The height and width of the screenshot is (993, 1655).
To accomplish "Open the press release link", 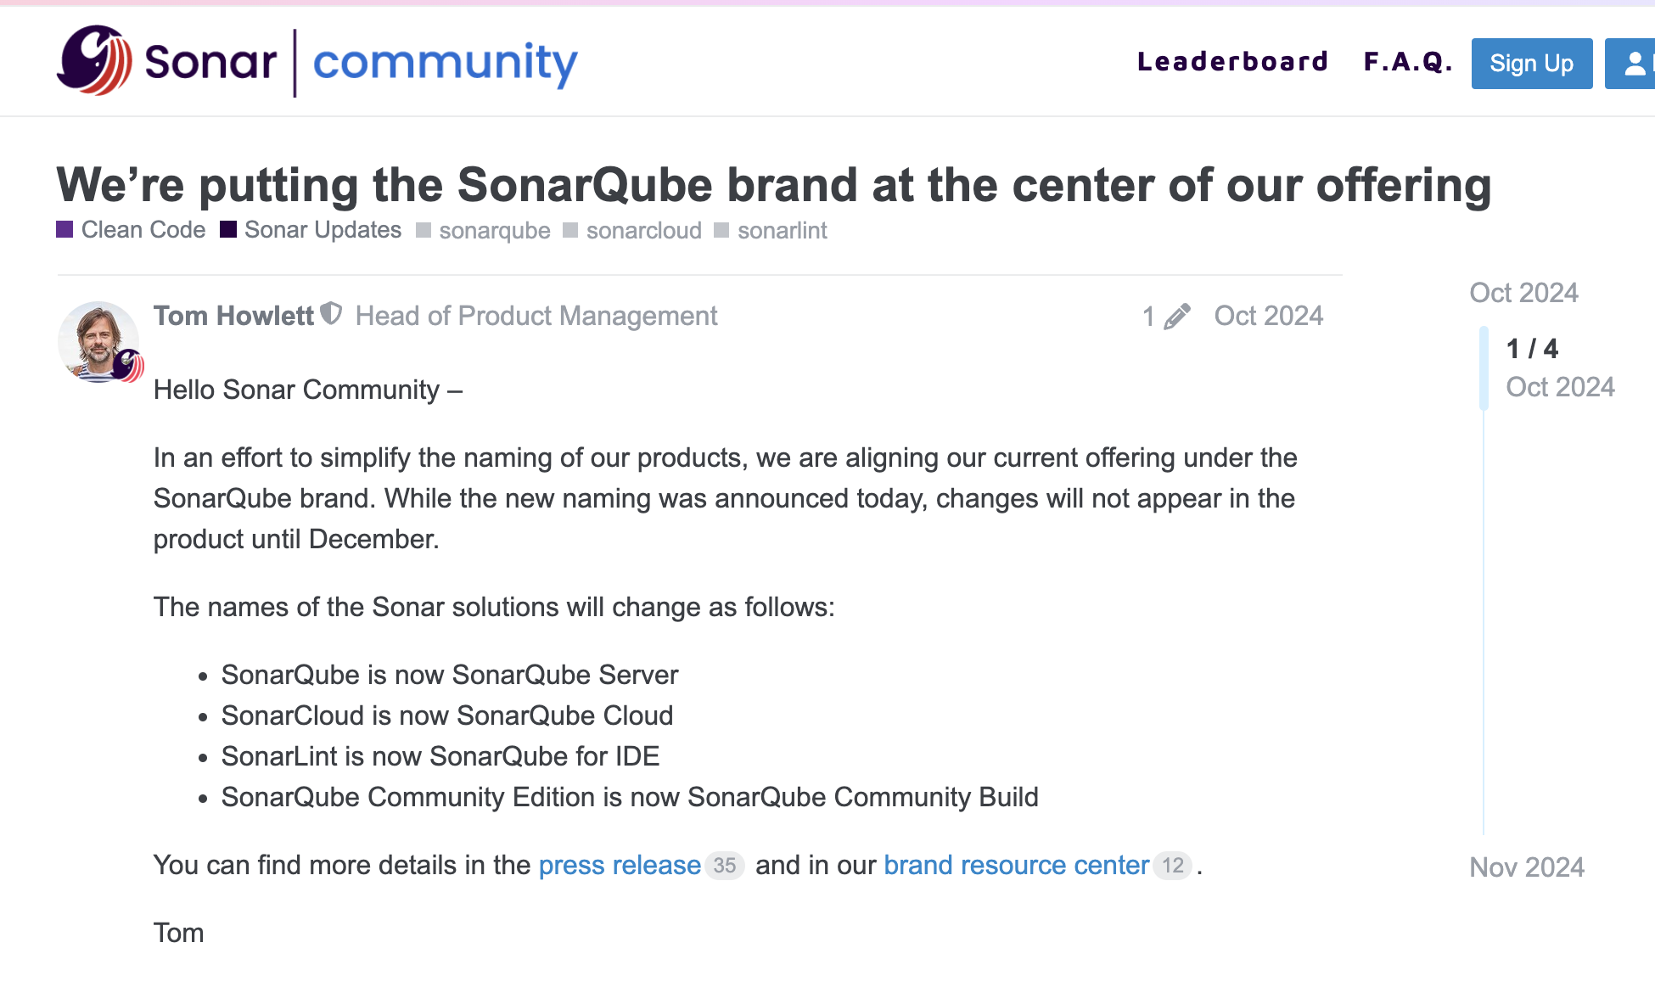I will coord(620,865).
